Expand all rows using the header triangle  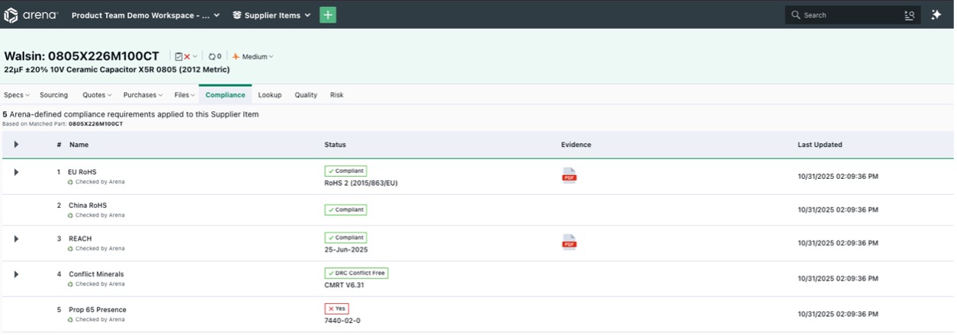click(16, 145)
